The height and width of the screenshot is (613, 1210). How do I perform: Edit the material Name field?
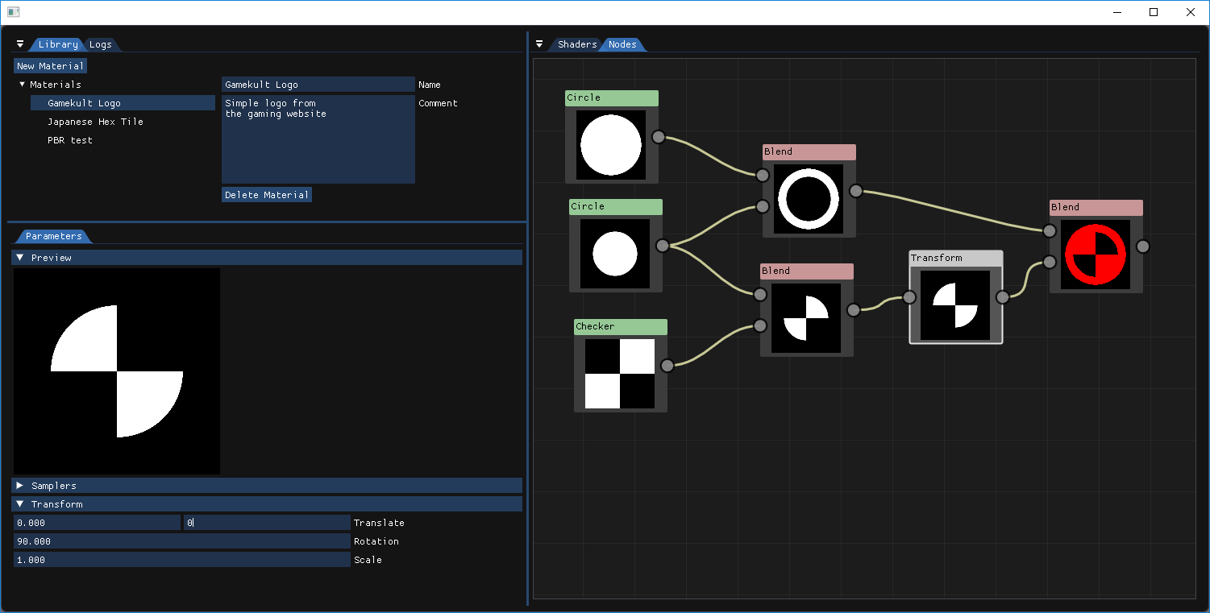318,85
